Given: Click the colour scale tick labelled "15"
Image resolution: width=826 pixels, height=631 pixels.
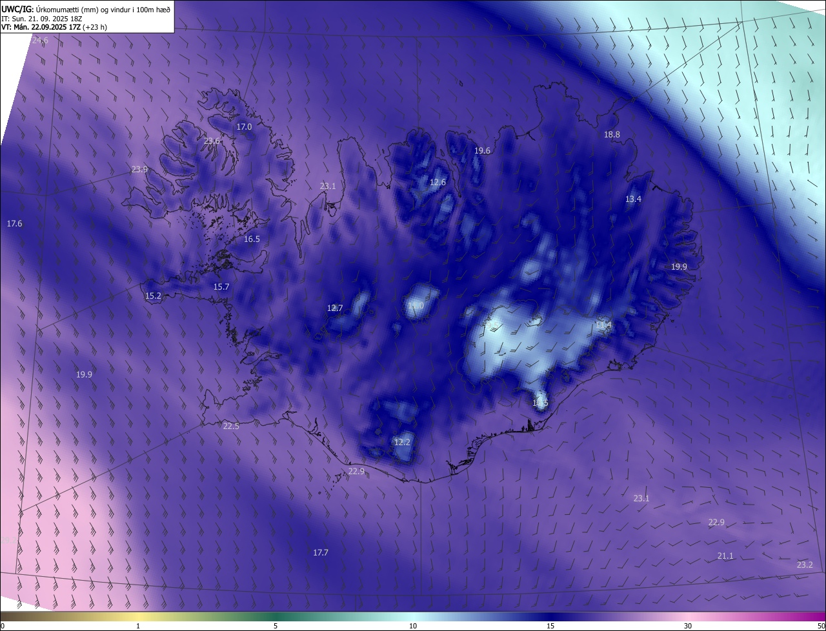Looking at the screenshot, I should (x=550, y=626).
